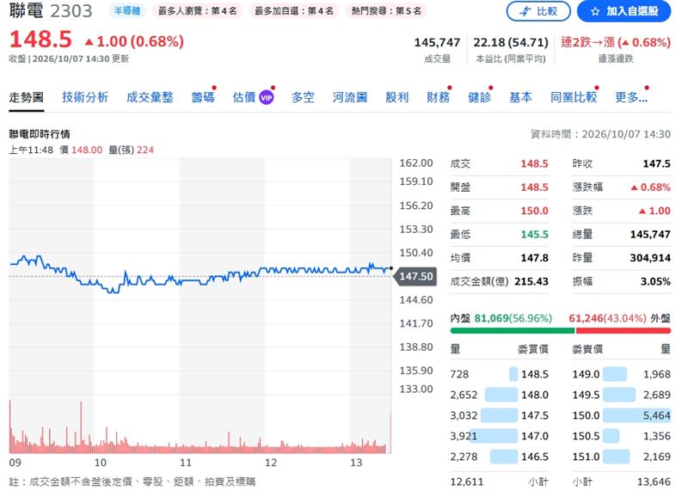Image resolution: width=688 pixels, height=497 pixels.
Task: Select the 同業比較 tab
Action: (x=574, y=97)
